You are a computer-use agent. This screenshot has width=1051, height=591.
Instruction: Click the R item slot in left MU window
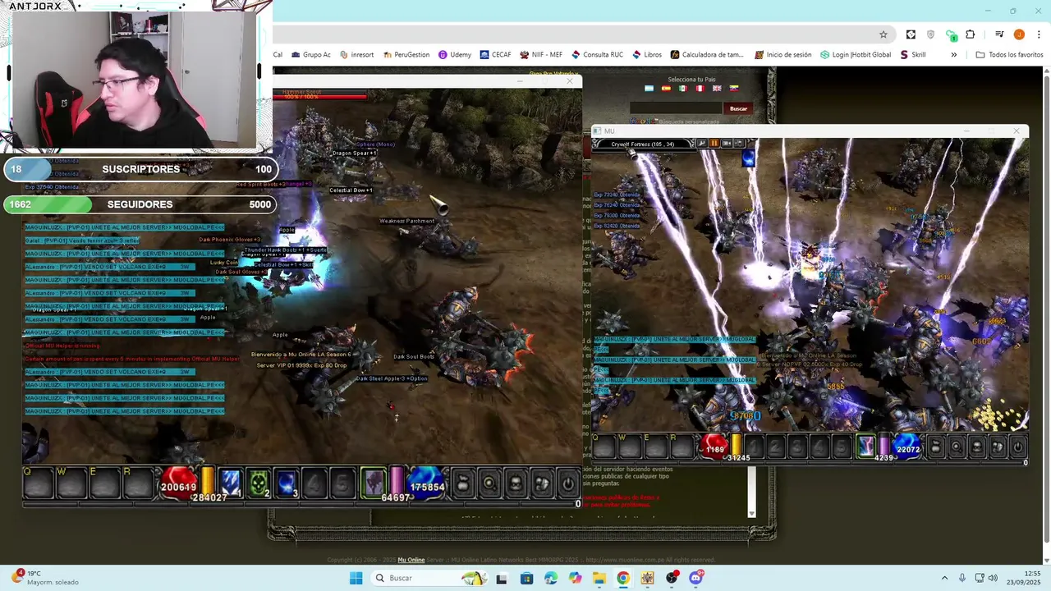(137, 483)
